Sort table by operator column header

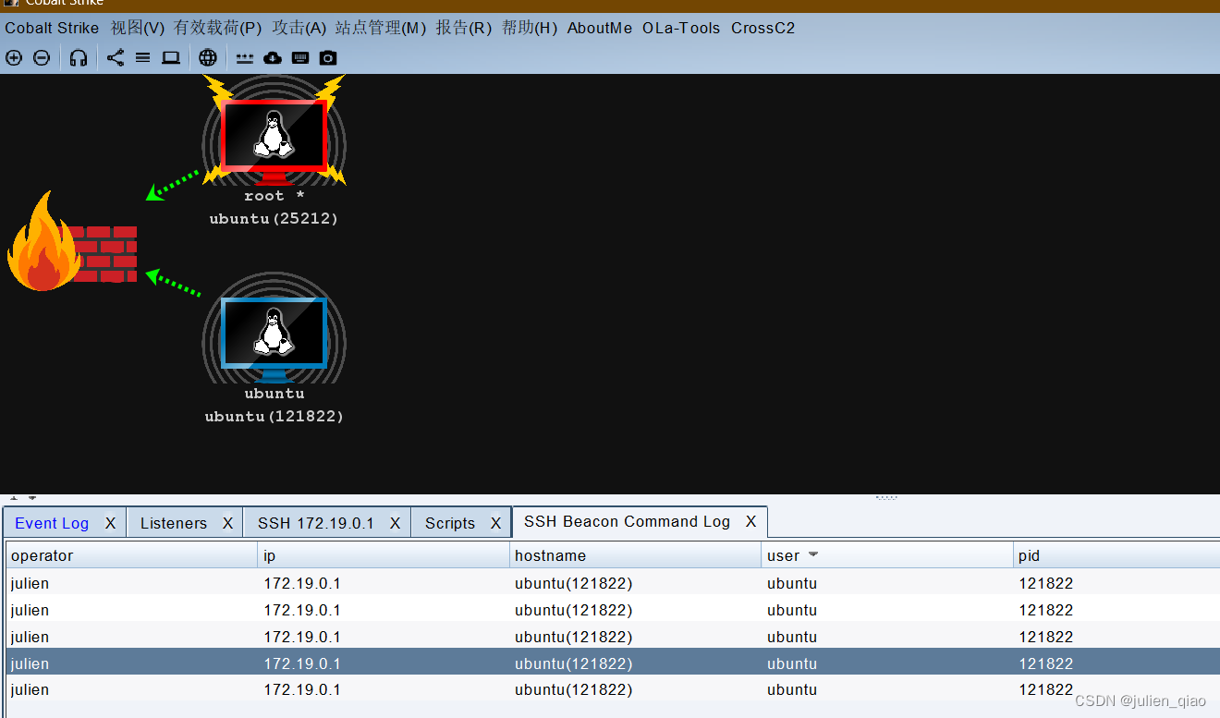click(x=131, y=555)
